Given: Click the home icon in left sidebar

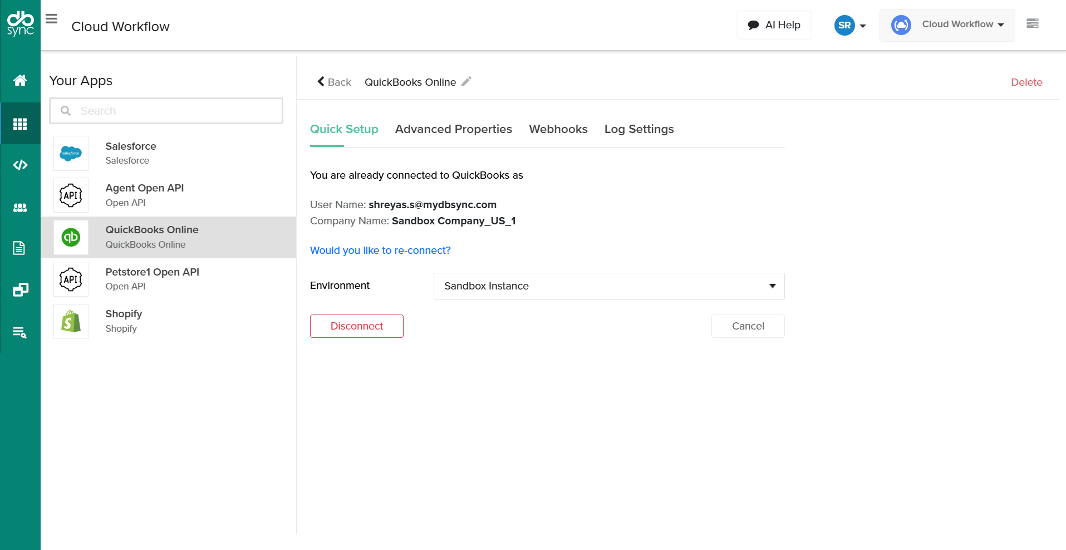Looking at the screenshot, I should pyautogui.click(x=20, y=81).
